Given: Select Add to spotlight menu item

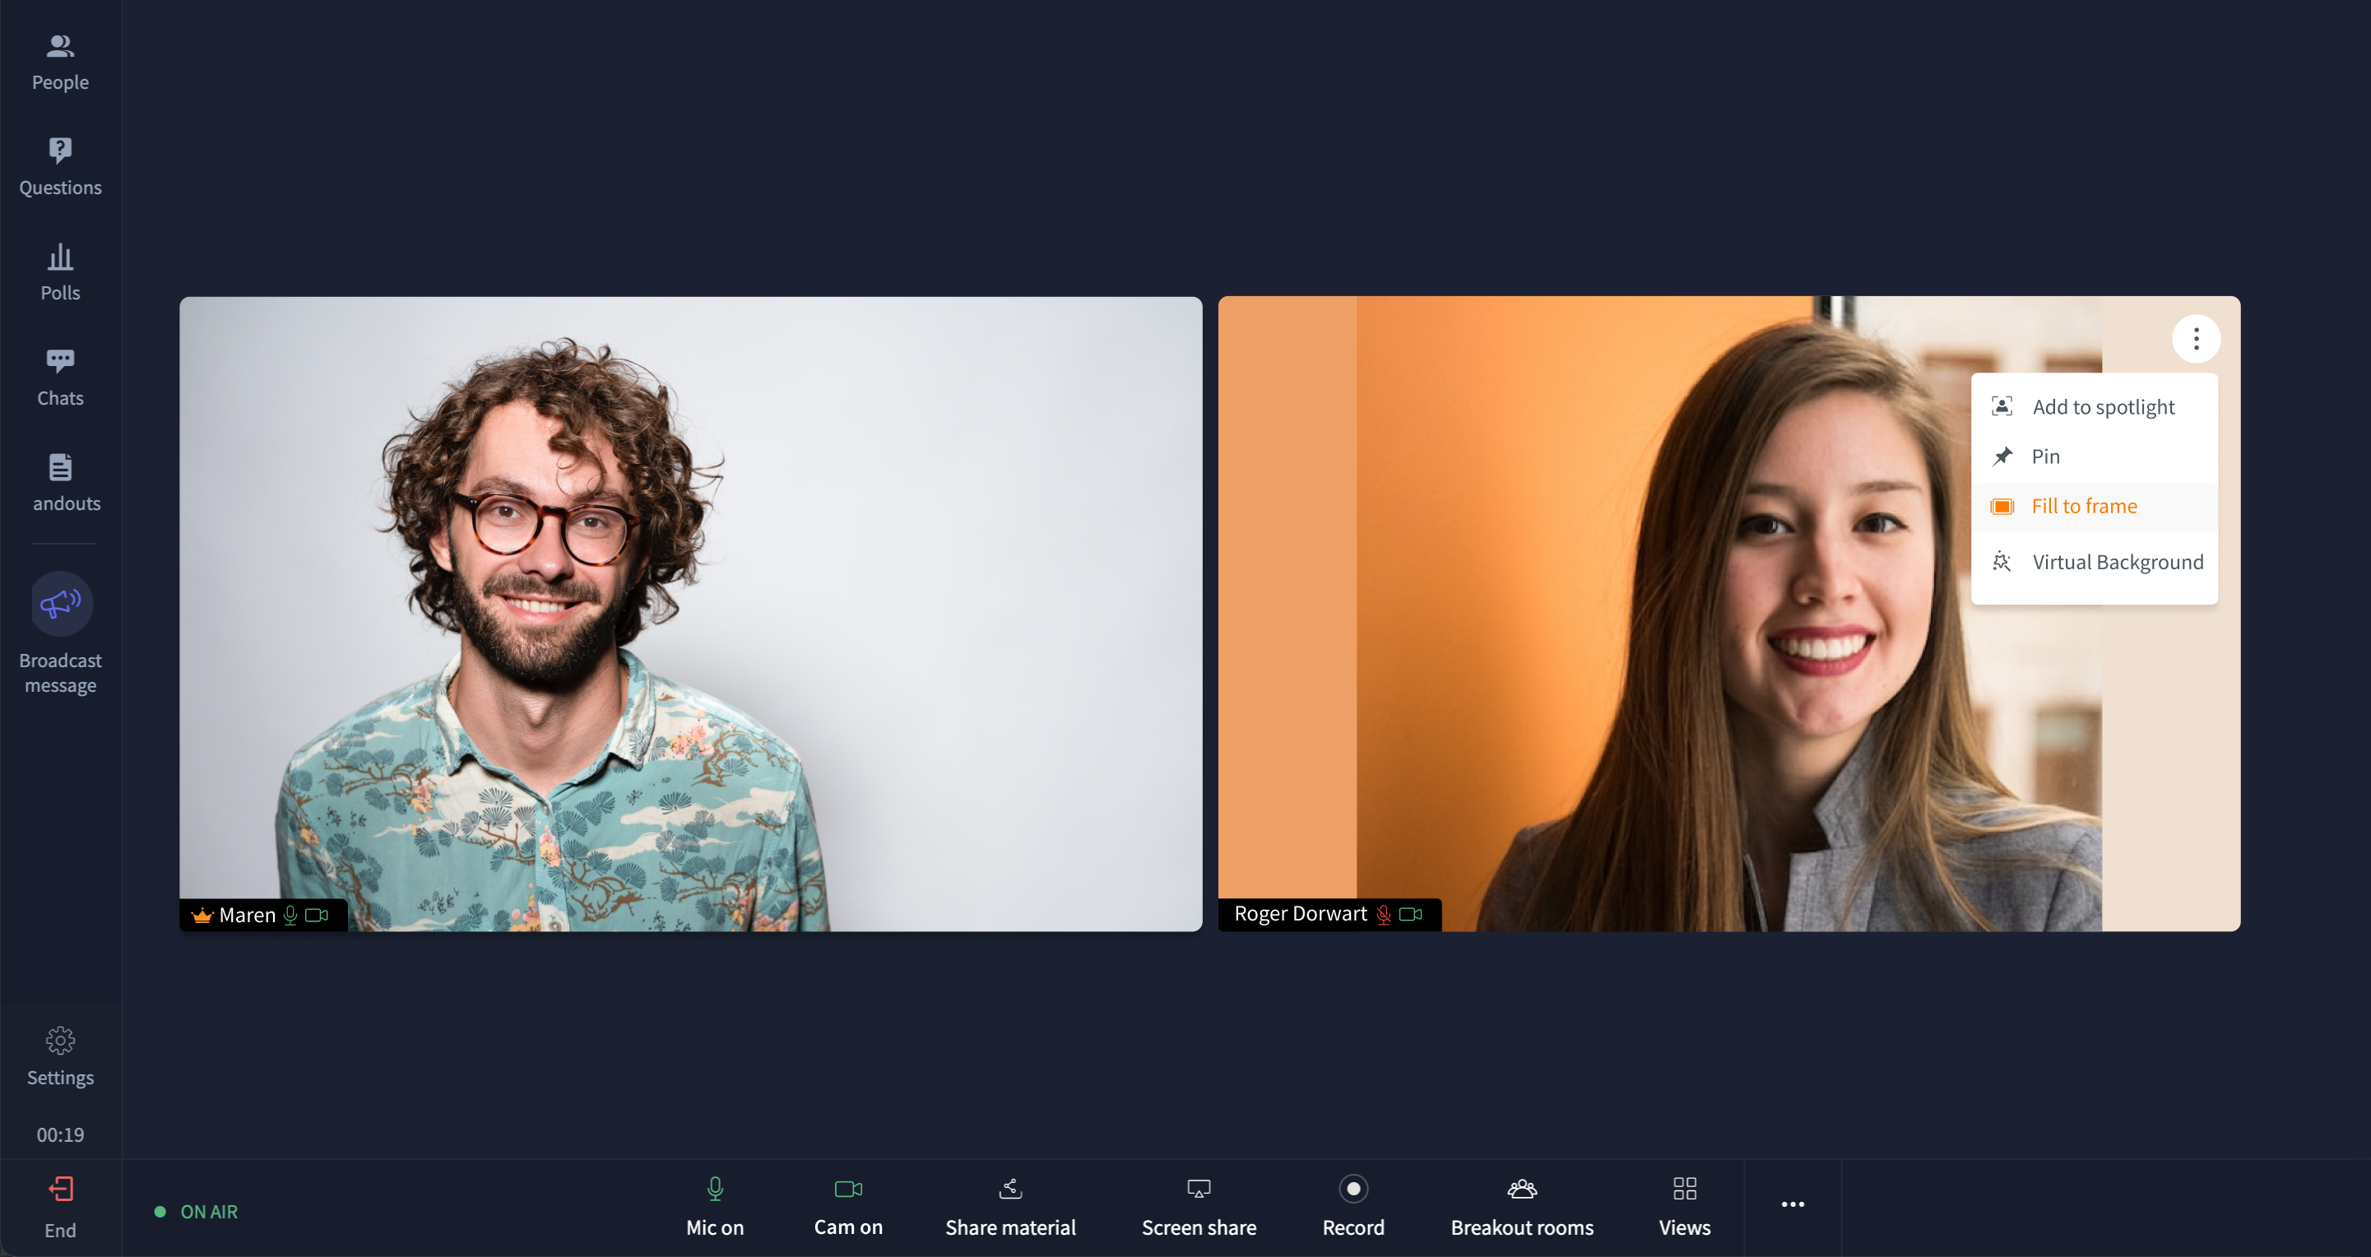Looking at the screenshot, I should click(2101, 406).
